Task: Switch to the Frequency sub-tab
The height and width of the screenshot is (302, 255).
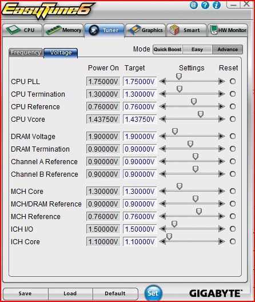Action: pyautogui.click(x=26, y=53)
